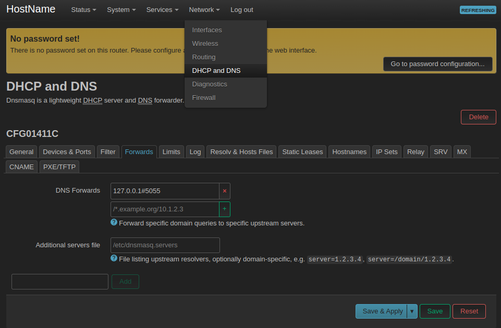501x328 pixels.
Task: Switch to Resolv & Hosts Files tab
Action: pos(241,152)
